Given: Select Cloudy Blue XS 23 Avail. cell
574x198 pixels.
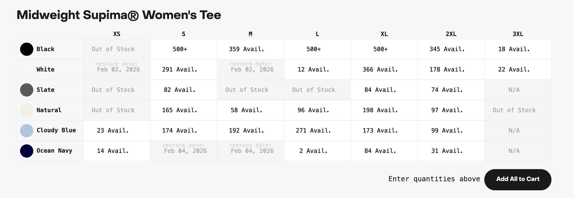Looking at the screenshot, I should tap(117, 131).
